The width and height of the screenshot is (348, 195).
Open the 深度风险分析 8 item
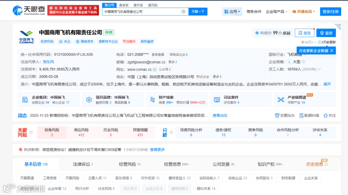tap(191, 132)
